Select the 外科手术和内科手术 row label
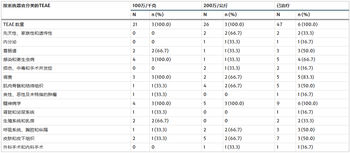The width and height of the screenshot is (350, 153). [23, 147]
